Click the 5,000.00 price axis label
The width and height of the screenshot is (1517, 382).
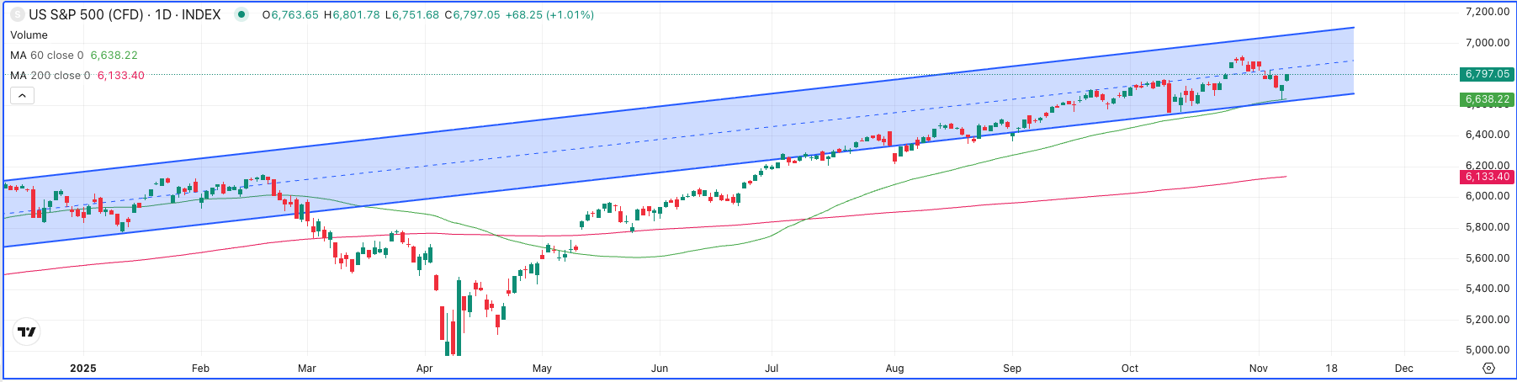click(x=1487, y=350)
